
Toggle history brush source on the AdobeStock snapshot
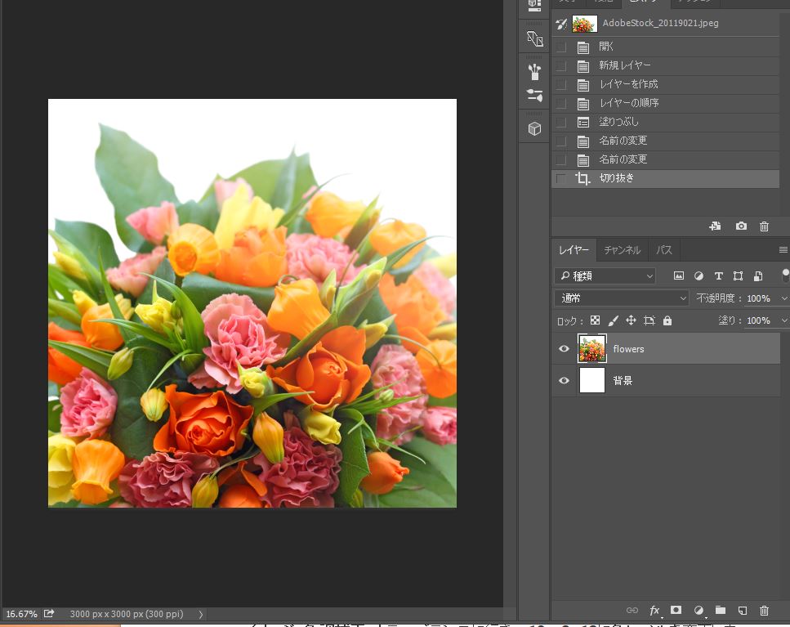point(561,24)
